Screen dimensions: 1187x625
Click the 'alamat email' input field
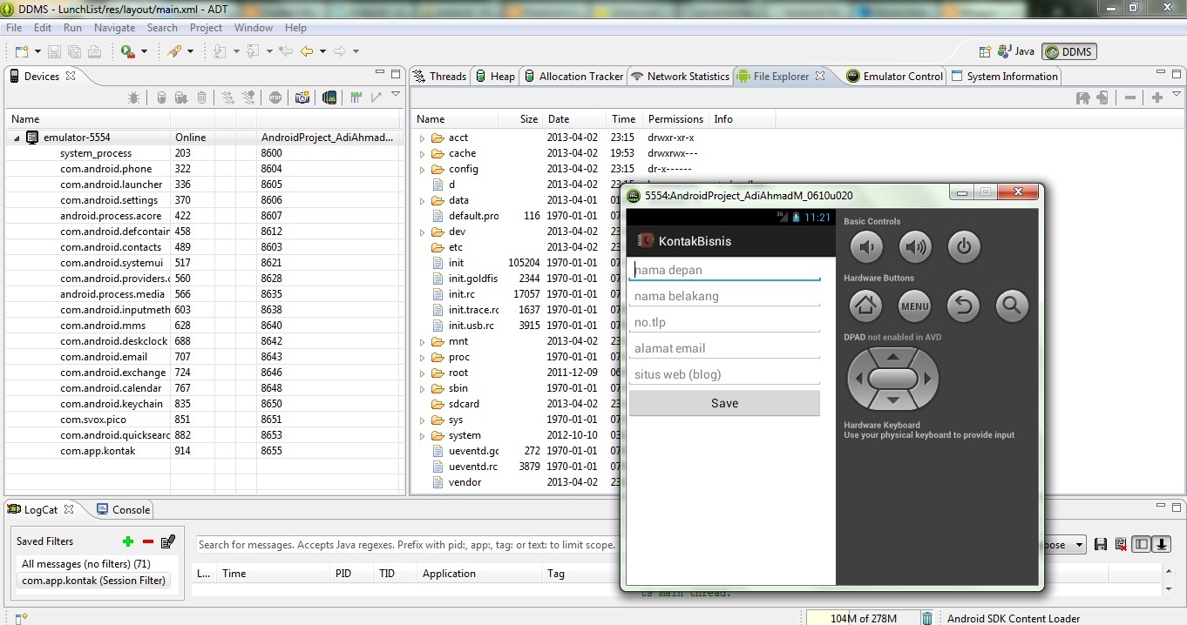click(724, 348)
